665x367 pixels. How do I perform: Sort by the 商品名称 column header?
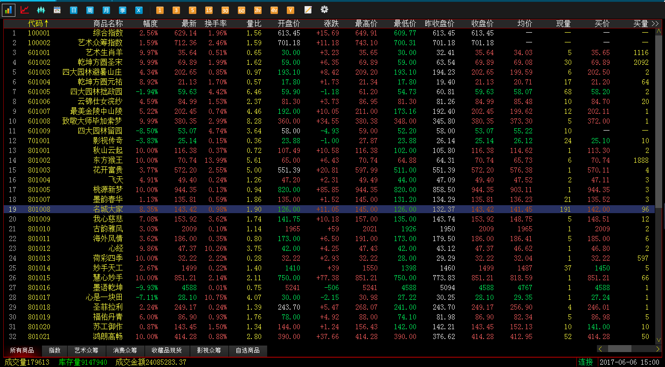pos(108,23)
